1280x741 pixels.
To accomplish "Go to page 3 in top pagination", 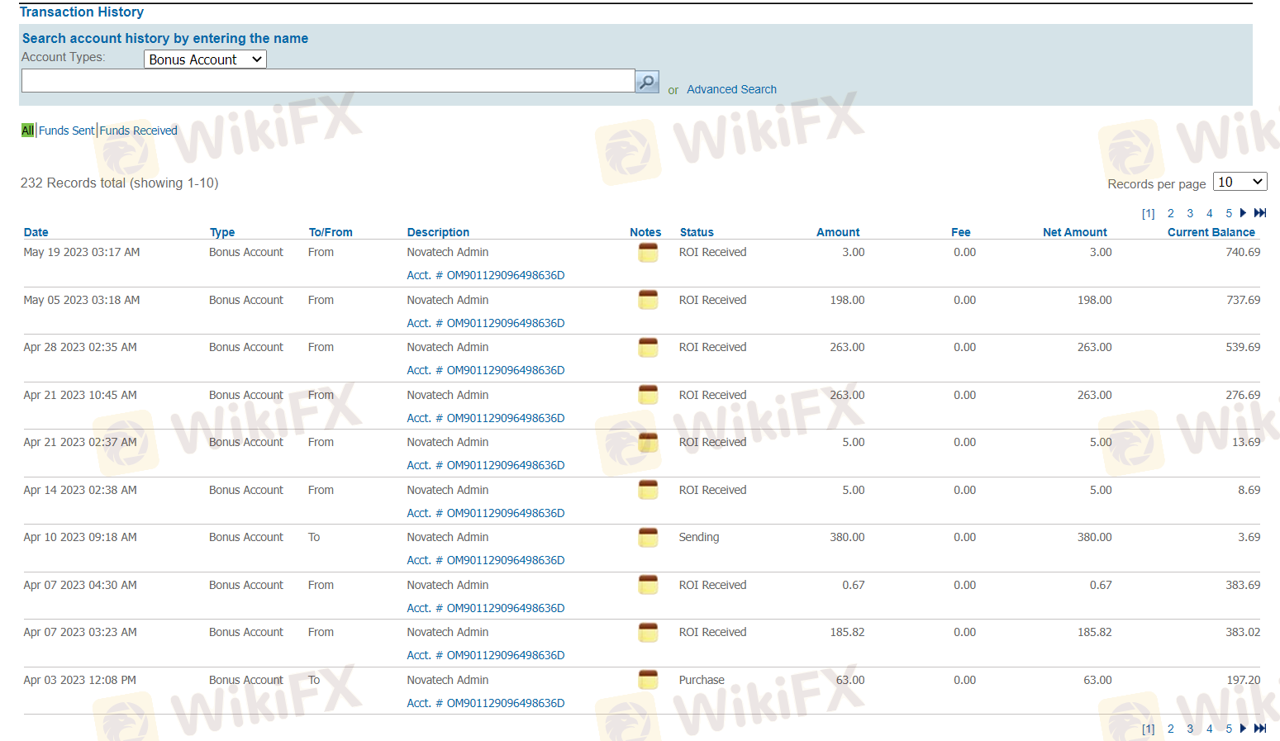I will coord(1190,213).
